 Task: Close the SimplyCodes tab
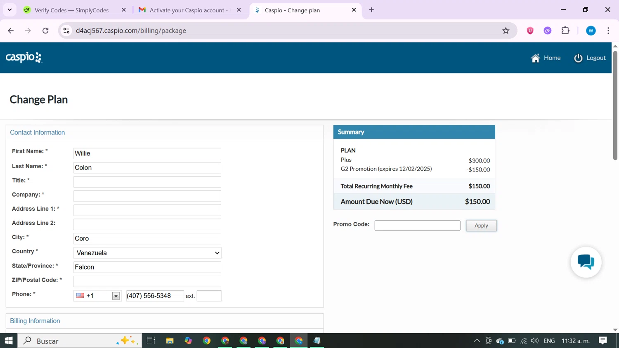124,10
